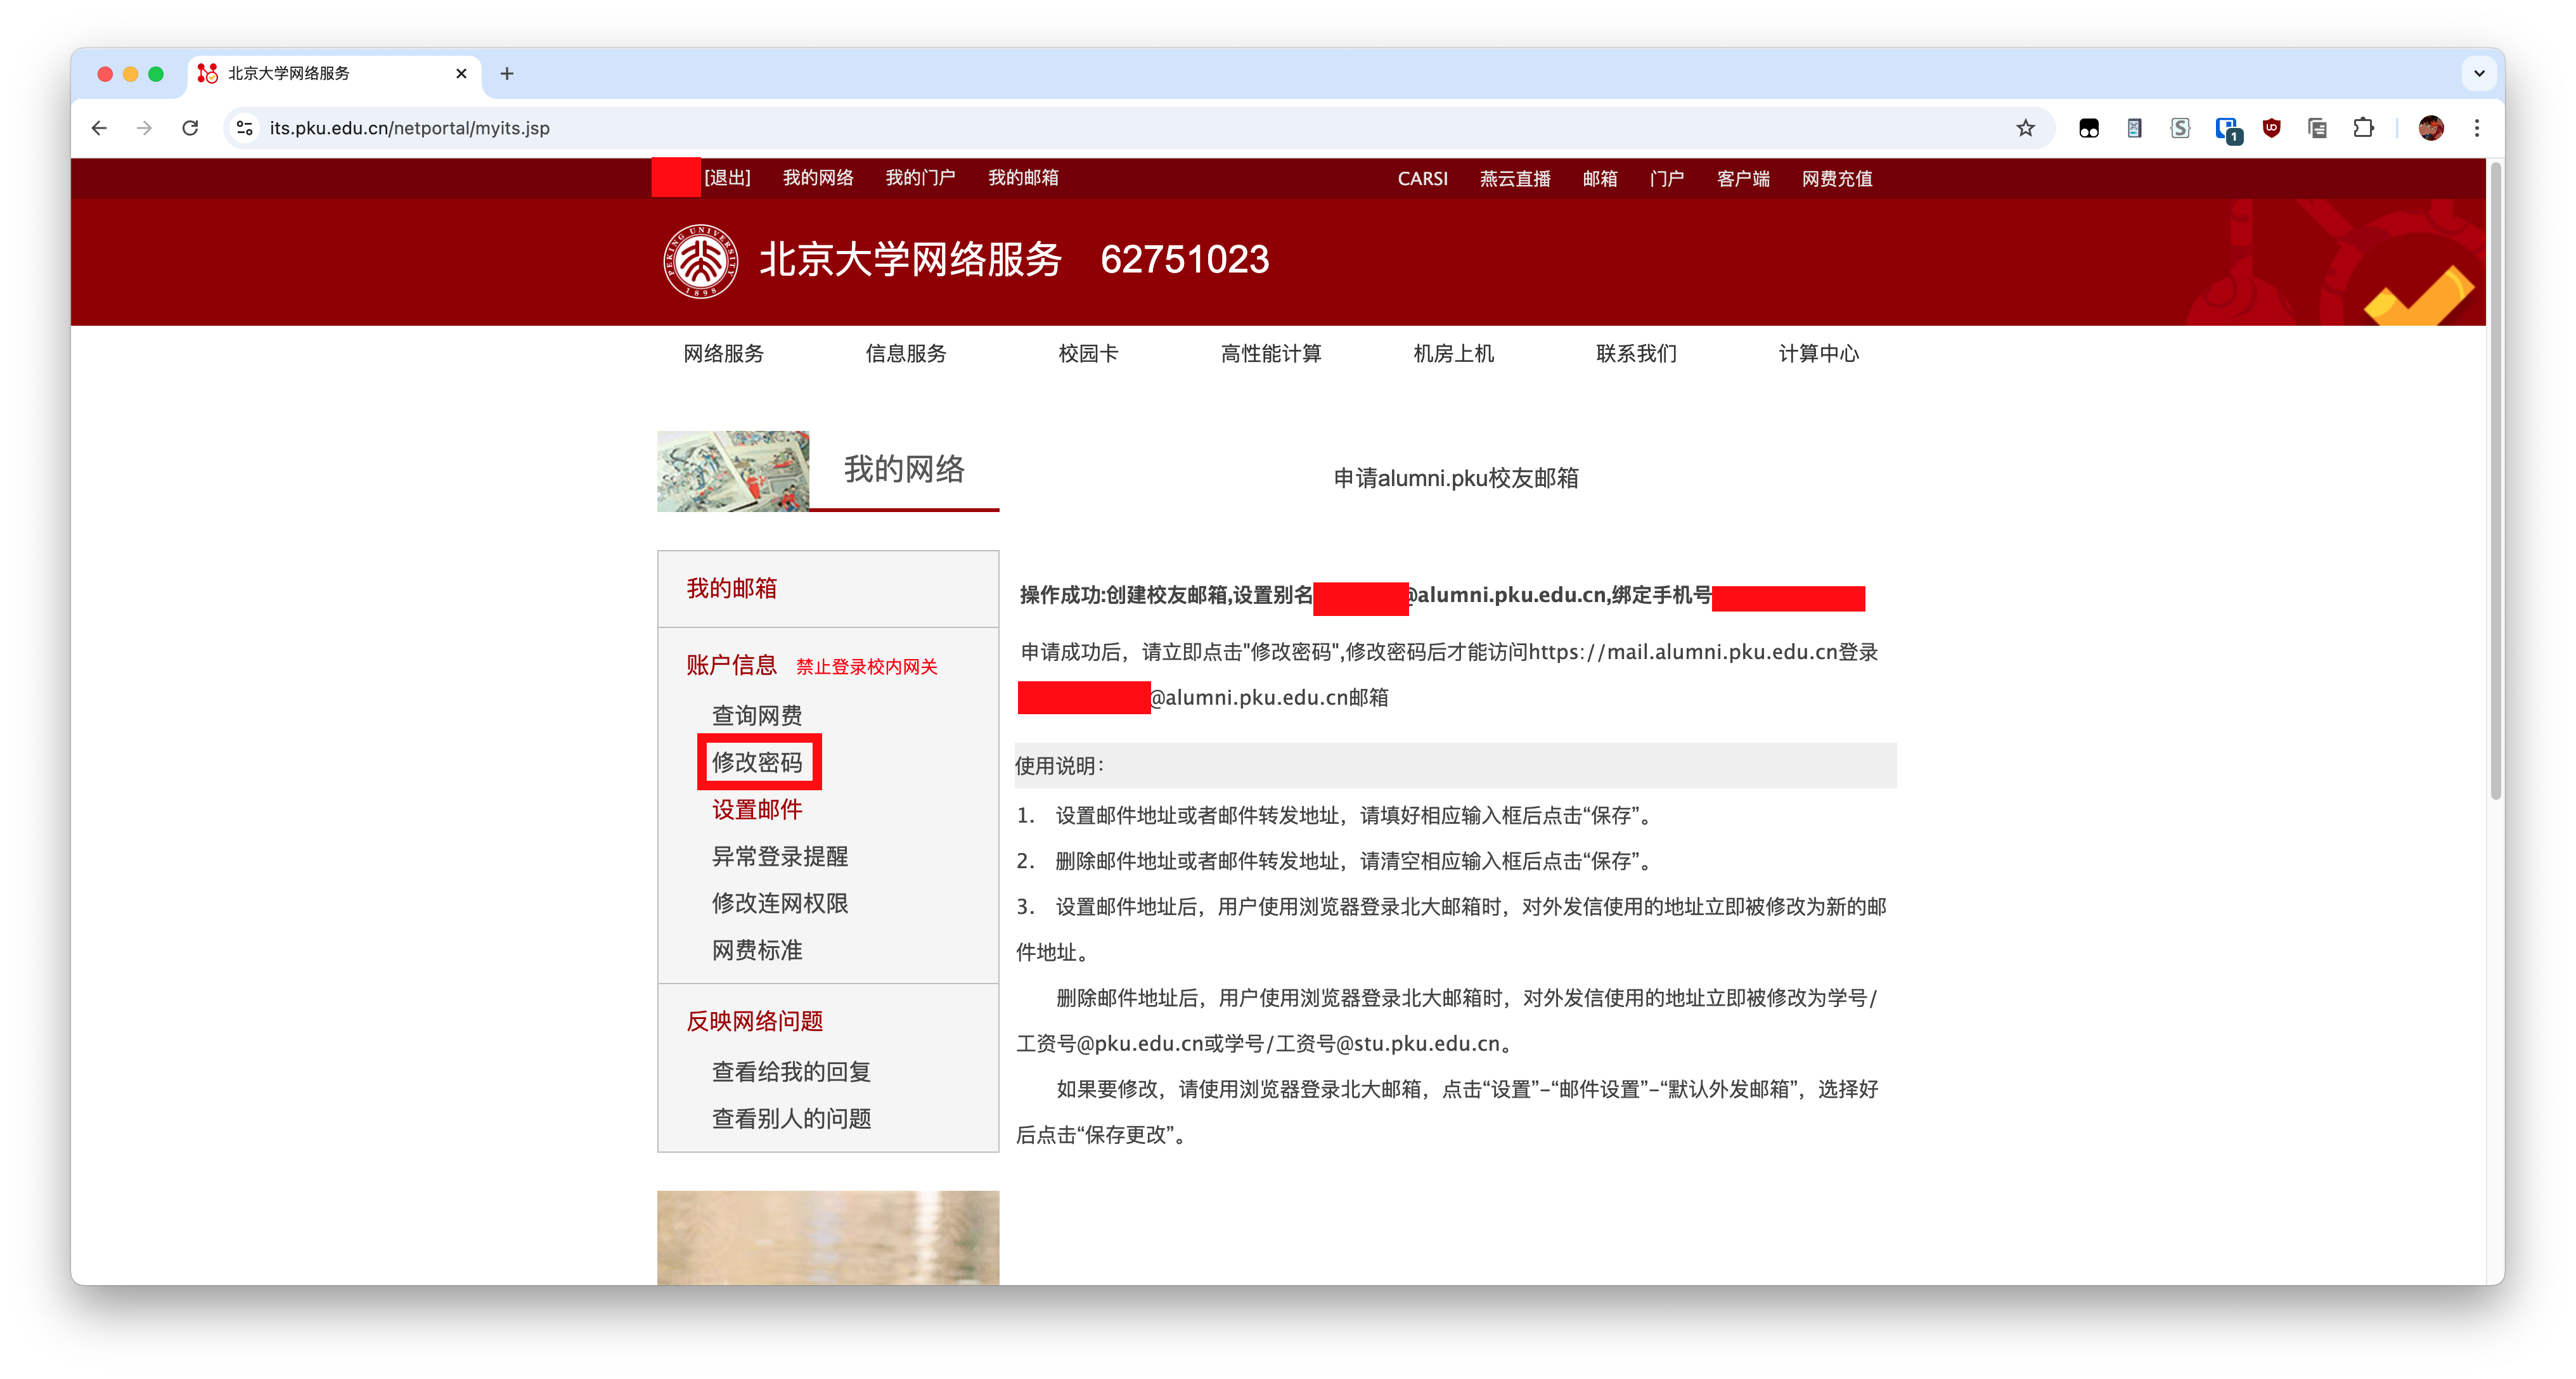The image size is (2576, 1379).
Task: Click the browser profile avatar
Action: coord(2431,128)
